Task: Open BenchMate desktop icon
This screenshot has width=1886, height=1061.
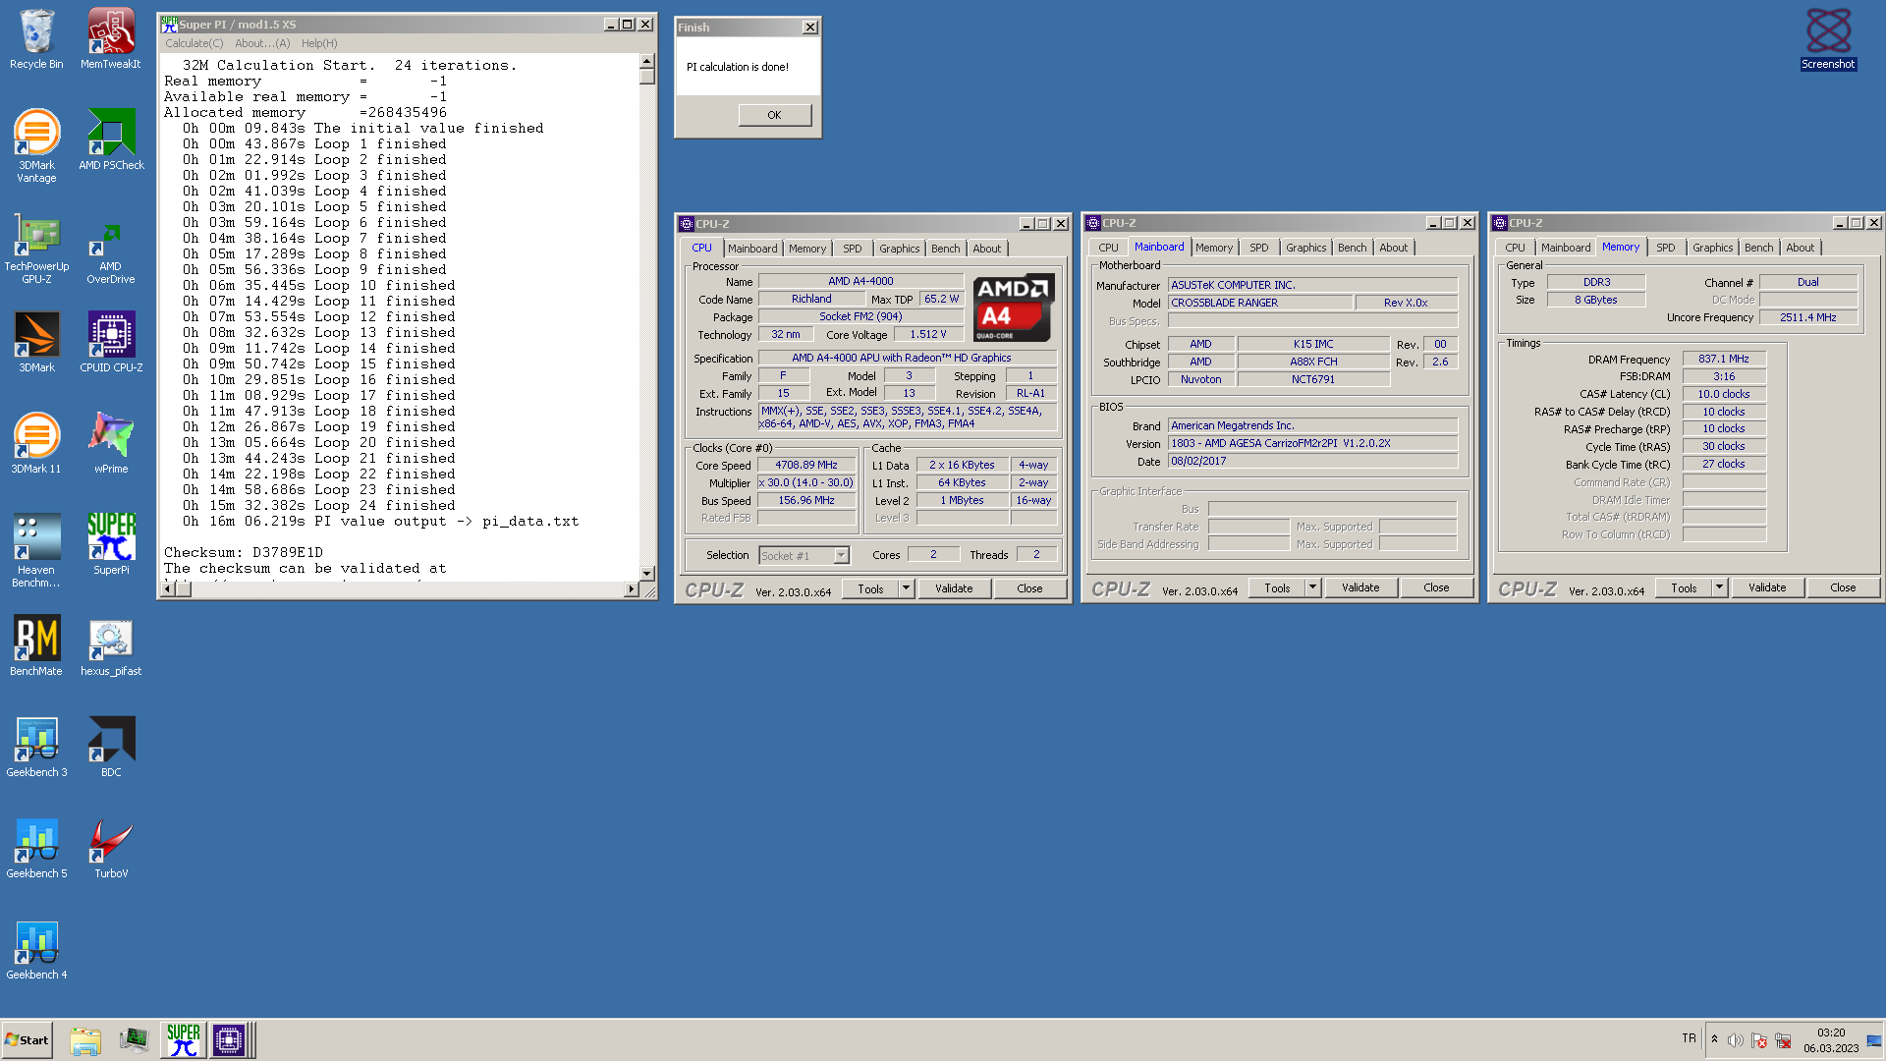Action: point(36,645)
